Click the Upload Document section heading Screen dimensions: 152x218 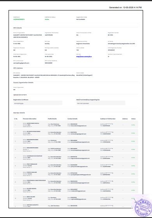click(20, 95)
